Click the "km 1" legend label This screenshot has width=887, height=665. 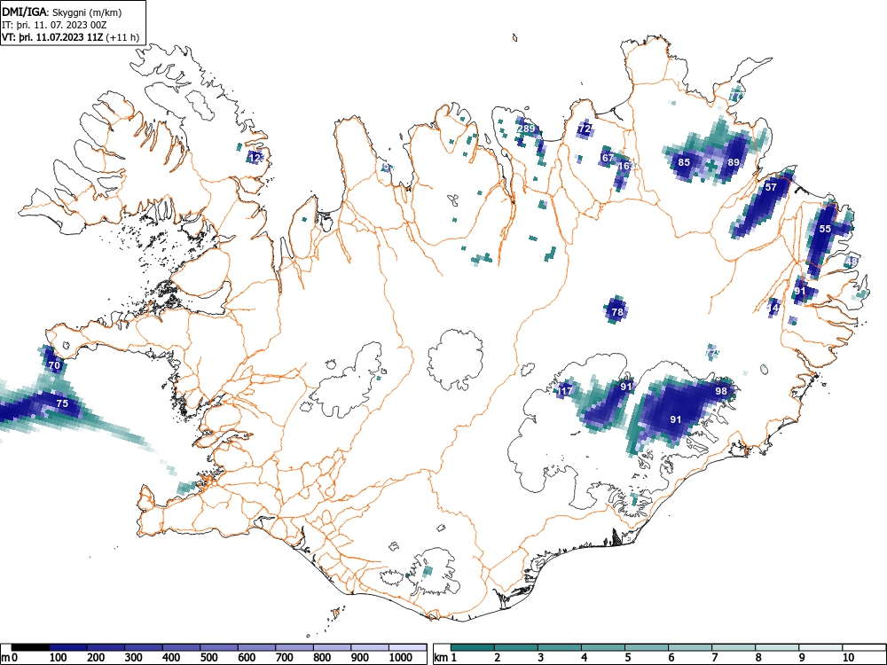(x=445, y=658)
